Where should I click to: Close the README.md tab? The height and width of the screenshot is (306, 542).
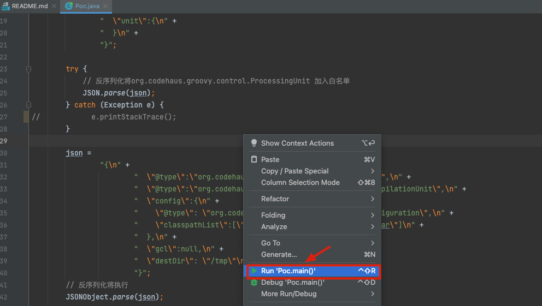[x=54, y=6]
